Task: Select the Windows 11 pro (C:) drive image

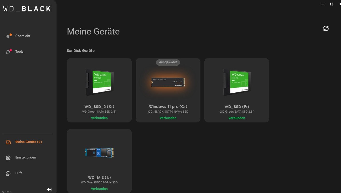Action: (x=168, y=82)
